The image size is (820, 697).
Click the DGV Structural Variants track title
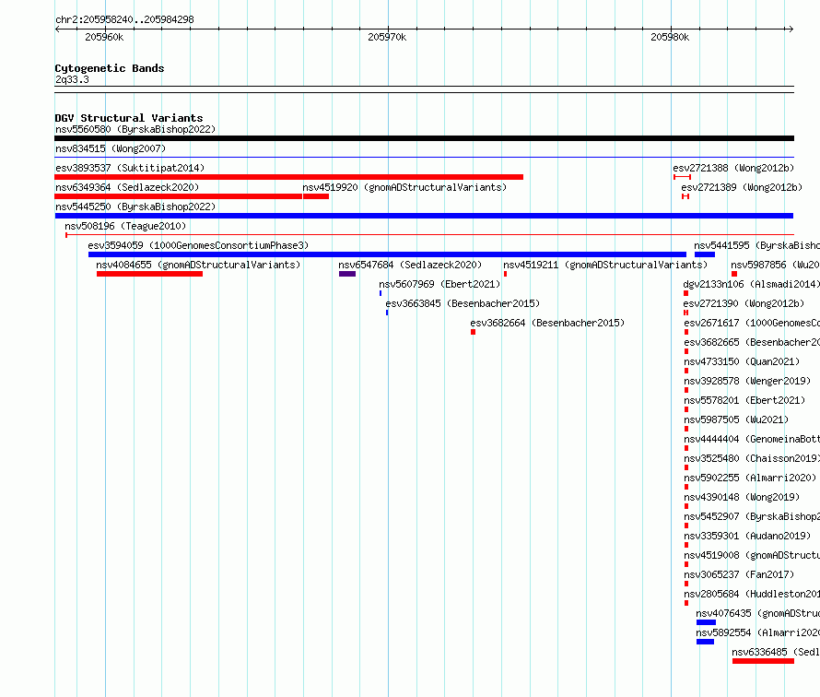pos(129,118)
